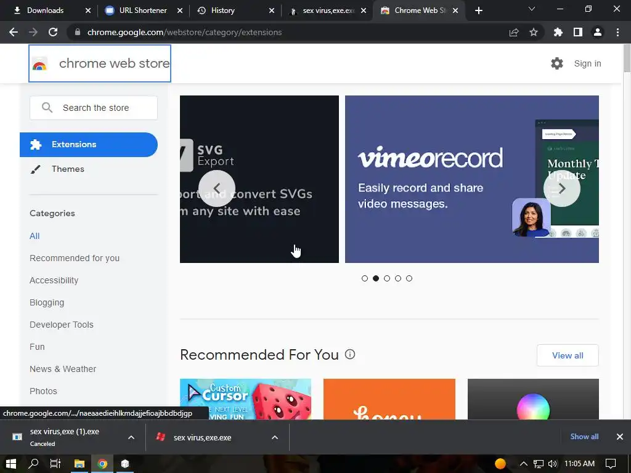Screen dimensions: 631x473
Task: Click the Chrome icon in the taskbar
Action: tap(102, 464)
